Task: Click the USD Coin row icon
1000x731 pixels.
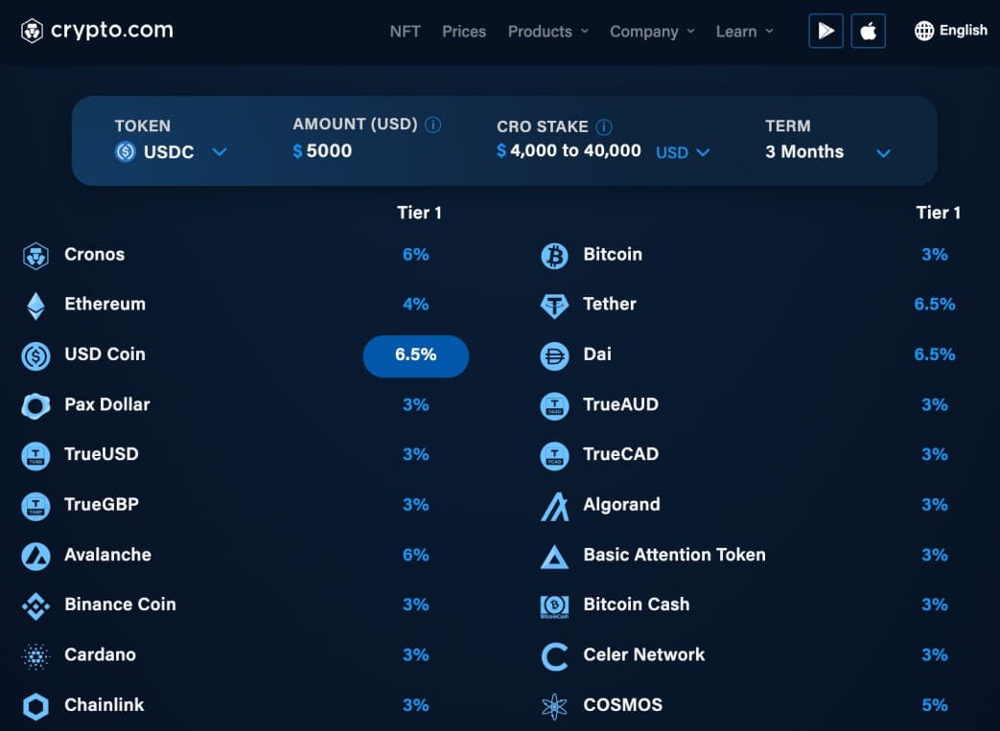Action: tap(35, 356)
